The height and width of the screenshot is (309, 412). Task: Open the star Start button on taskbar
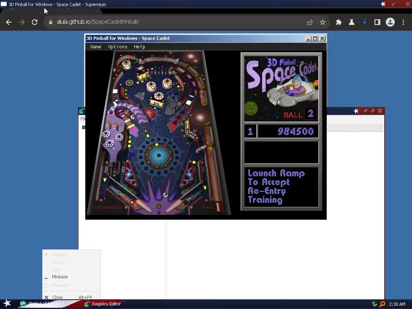click(x=7, y=304)
